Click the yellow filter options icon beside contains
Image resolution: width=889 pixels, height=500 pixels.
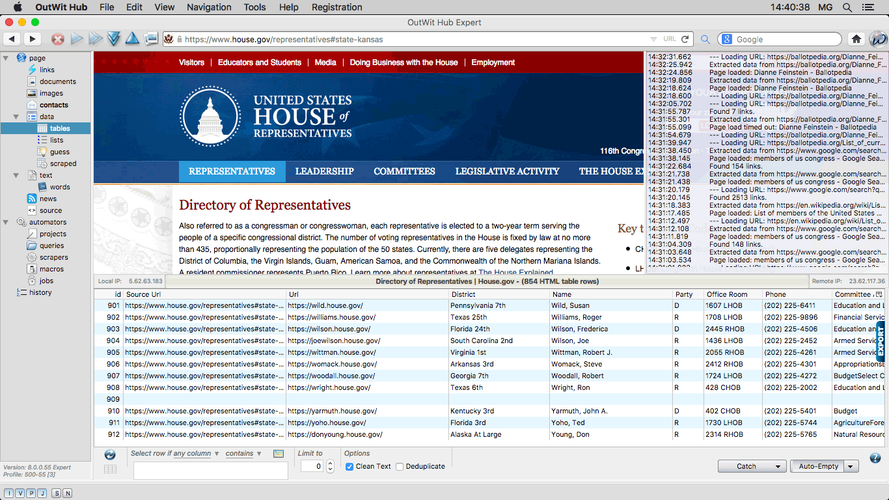pyautogui.click(x=279, y=453)
